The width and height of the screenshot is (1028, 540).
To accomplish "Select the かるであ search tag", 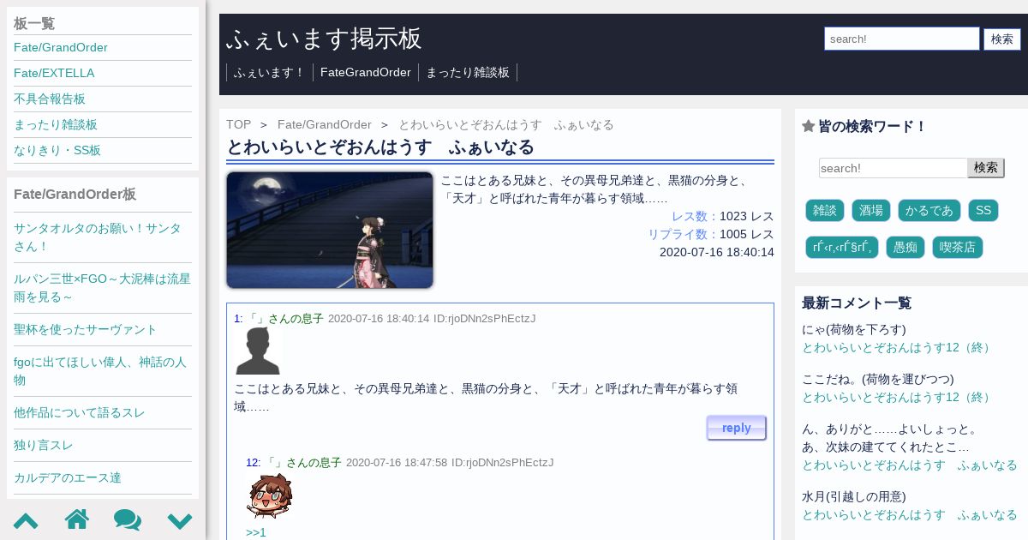I will click(x=929, y=210).
